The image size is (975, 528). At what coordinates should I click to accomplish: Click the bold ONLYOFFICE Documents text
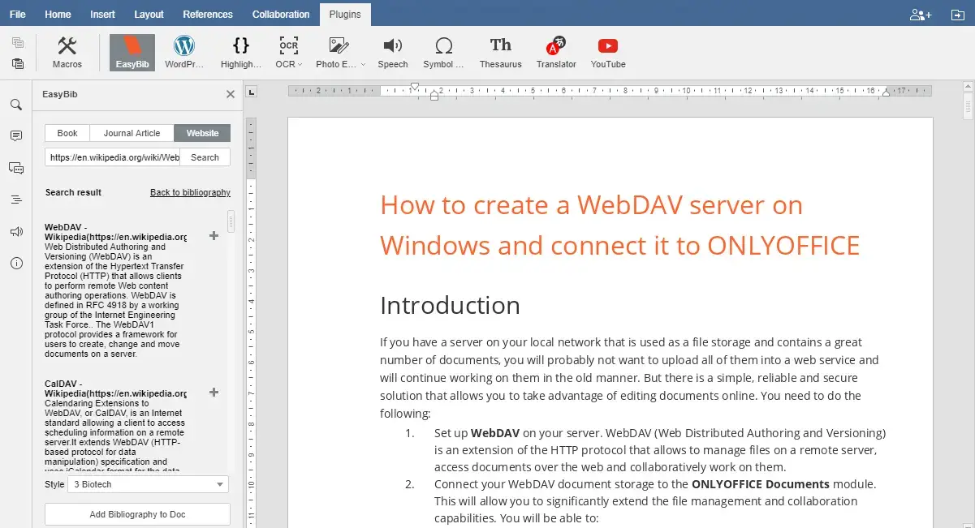pos(761,483)
